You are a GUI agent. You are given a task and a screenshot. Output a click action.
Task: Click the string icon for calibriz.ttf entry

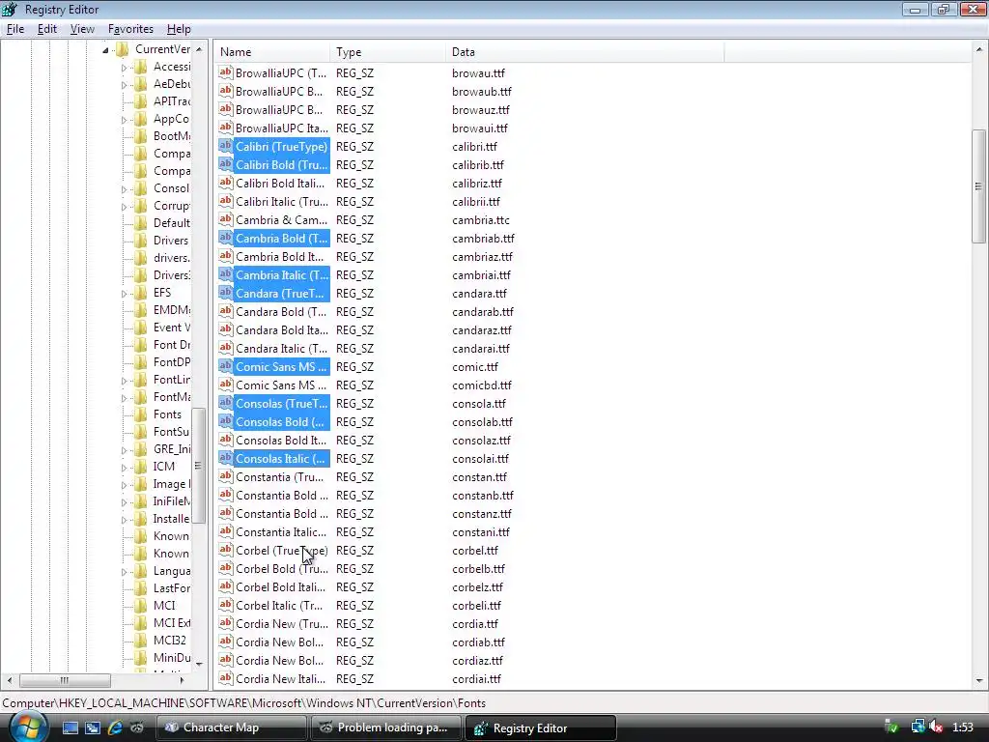tap(225, 183)
